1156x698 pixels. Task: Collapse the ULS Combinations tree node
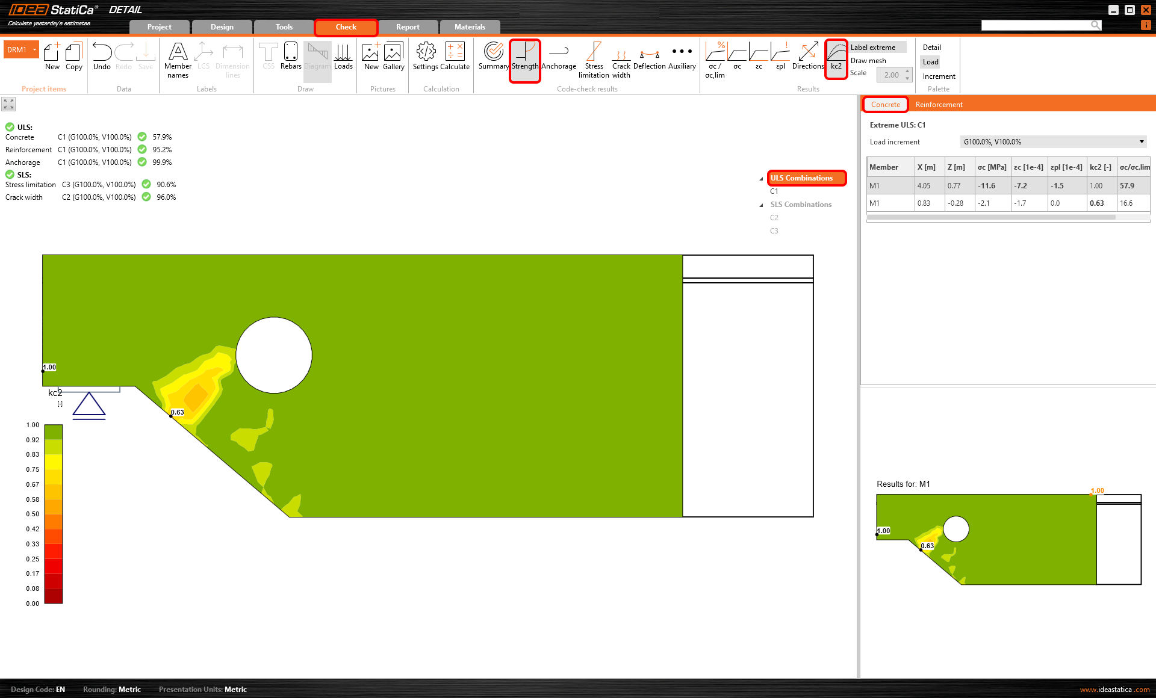[761, 179]
